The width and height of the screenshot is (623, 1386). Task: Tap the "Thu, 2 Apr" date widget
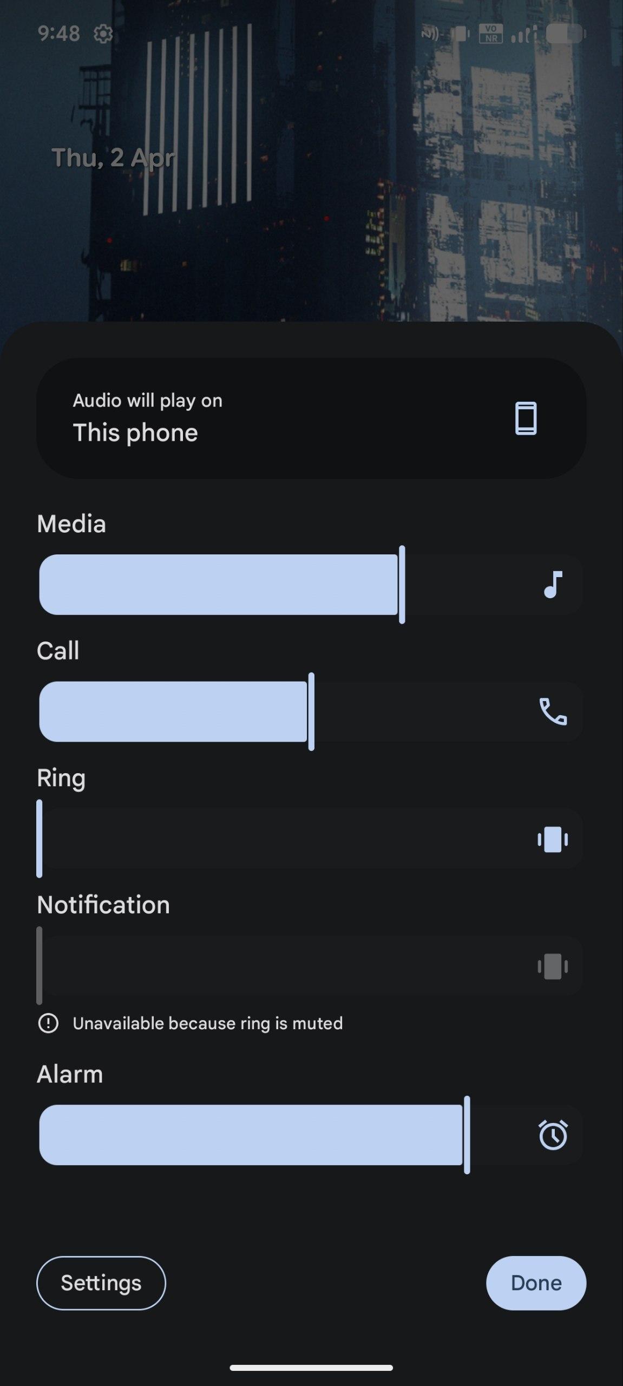pos(113,158)
